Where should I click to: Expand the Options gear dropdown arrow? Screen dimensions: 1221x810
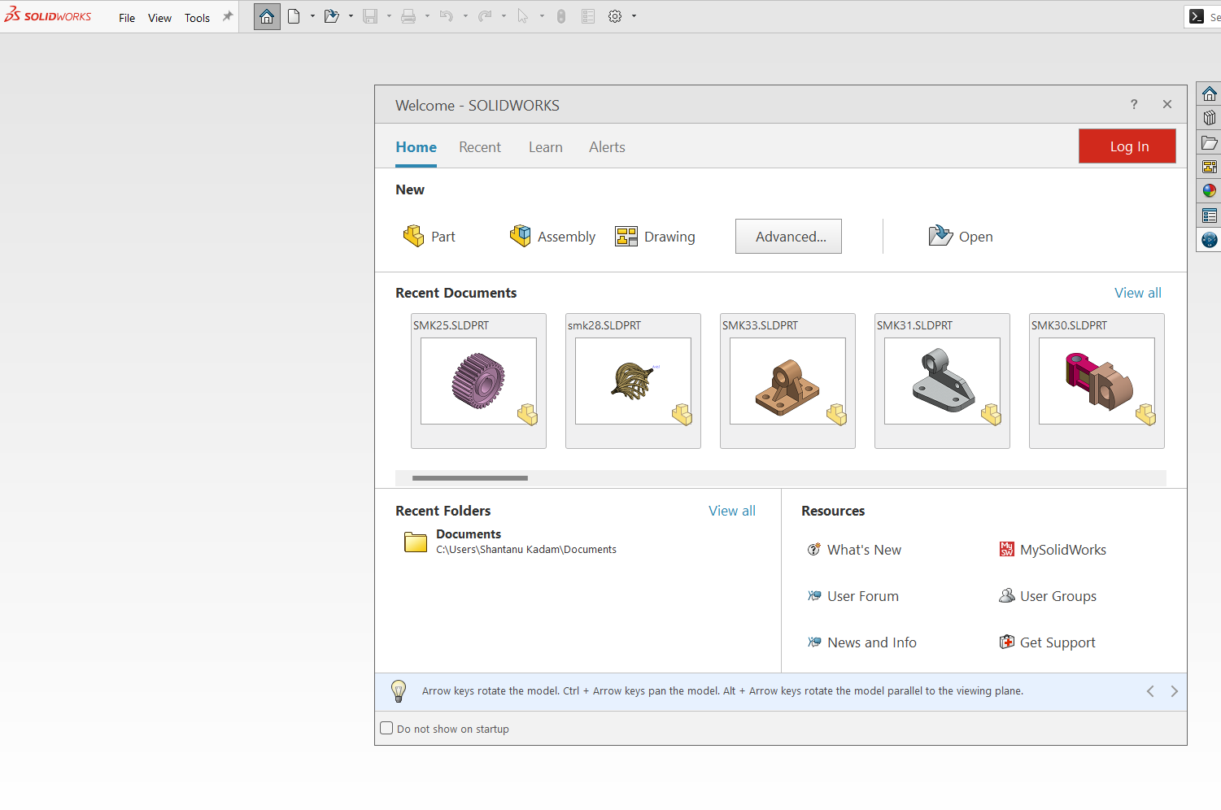(x=634, y=16)
